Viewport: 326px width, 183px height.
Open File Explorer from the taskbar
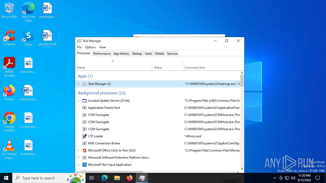(117, 178)
